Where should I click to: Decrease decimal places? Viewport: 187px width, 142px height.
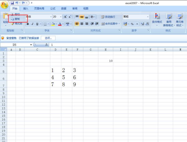coord(147,24)
